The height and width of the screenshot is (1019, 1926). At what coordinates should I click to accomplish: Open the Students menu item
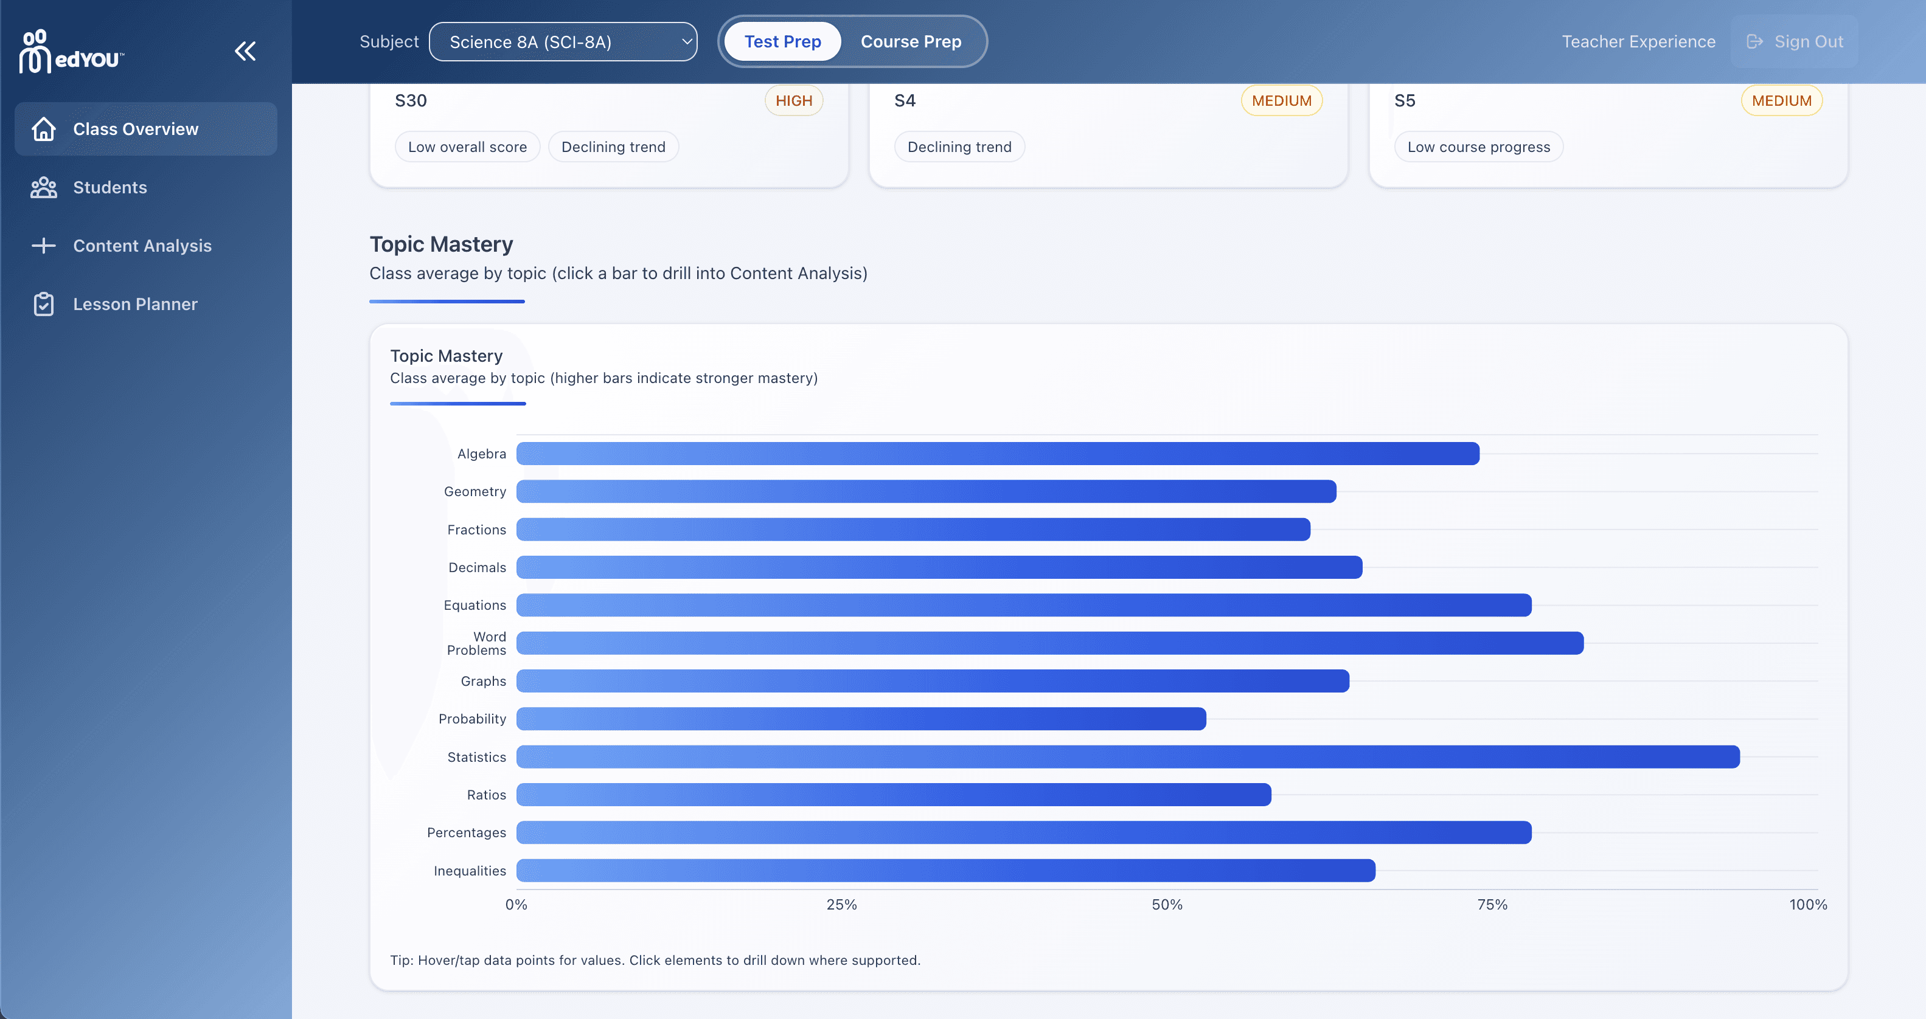[x=110, y=187]
